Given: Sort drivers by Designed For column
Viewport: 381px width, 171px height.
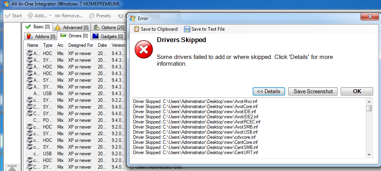Looking at the screenshot, I should tap(81, 45).
